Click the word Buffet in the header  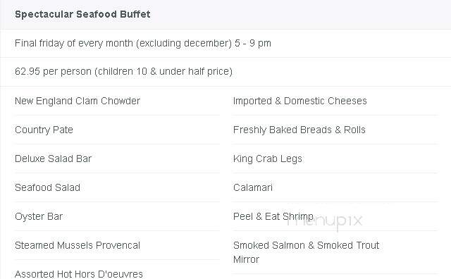tap(135, 14)
